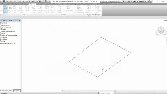The height and width of the screenshot is (94, 167).
Task: Select Планы потолков in project browser
Action: pos(6,27)
